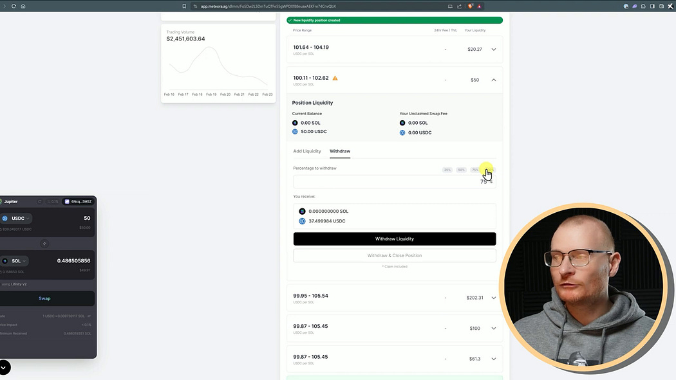The width and height of the screenshot is (676, 380).
Task: Open the USDC token dropdown in Jupiter
Action: [x=16, y=219]
